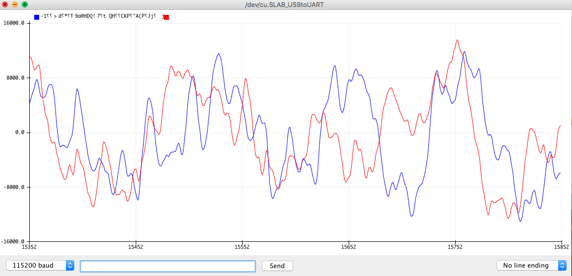Click the -16000.0 y-axis label
The width and height of the screenshot is (572, 276).
12,242
